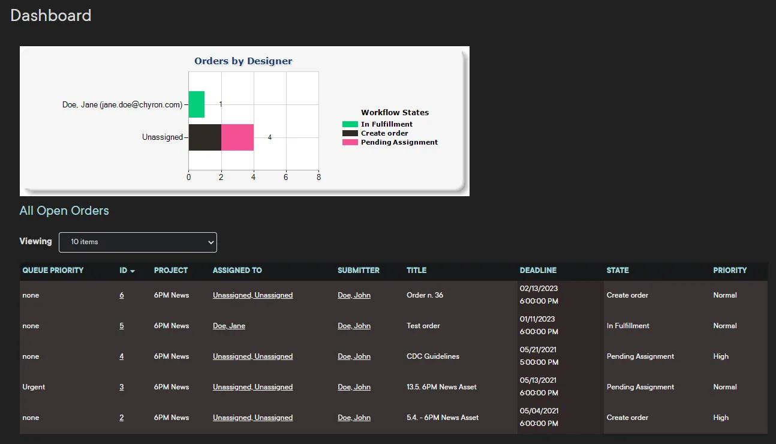The width and height of the screenshot is (776, 444).
Task: Click Doe, Jane assigned-to link
Action: coord(229,326)
